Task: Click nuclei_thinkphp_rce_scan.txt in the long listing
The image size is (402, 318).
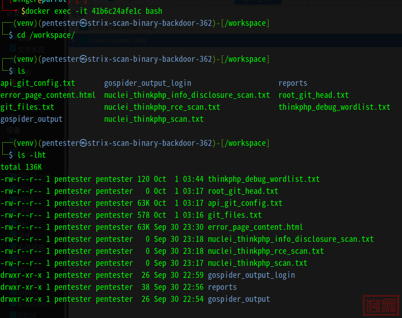Action: (266, 251)
